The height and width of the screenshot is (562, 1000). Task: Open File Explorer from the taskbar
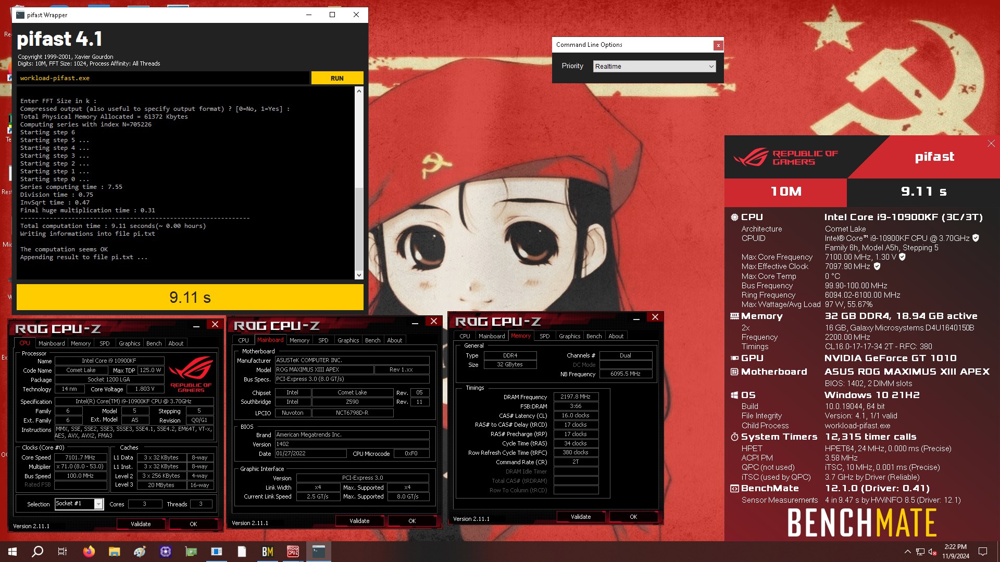coord(115,552)
